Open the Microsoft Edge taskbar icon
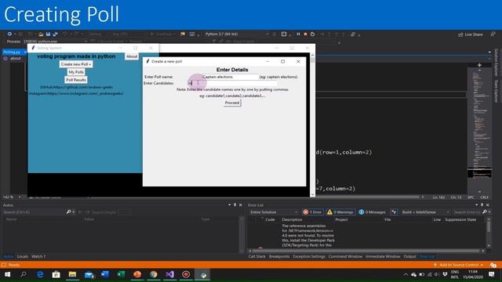The height and width of the screenshot is (282, 502). pos(40,274)
